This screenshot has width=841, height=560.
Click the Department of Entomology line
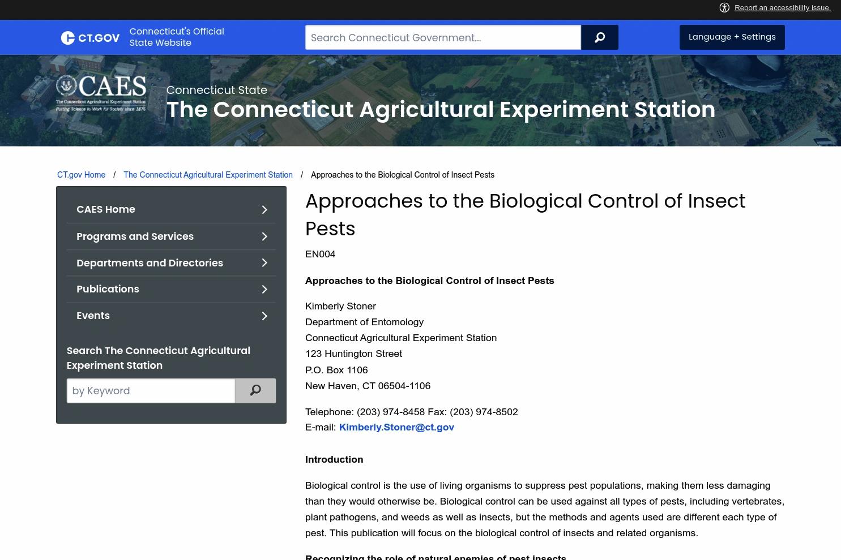pyautogui.click(x=364, y=322)
